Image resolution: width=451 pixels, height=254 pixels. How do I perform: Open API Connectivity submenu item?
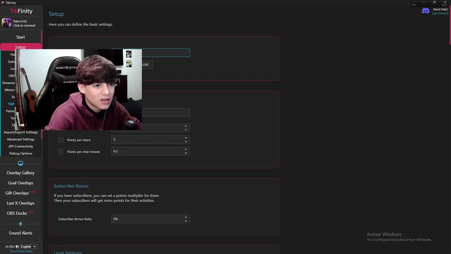pos(21,146)
